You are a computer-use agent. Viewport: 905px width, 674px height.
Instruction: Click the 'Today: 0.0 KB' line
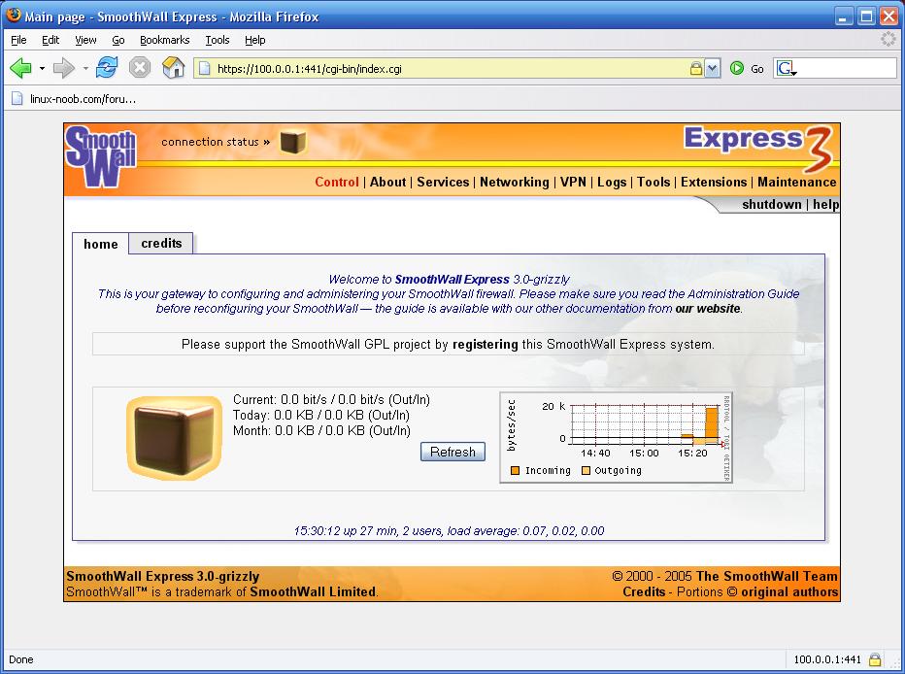320,415
